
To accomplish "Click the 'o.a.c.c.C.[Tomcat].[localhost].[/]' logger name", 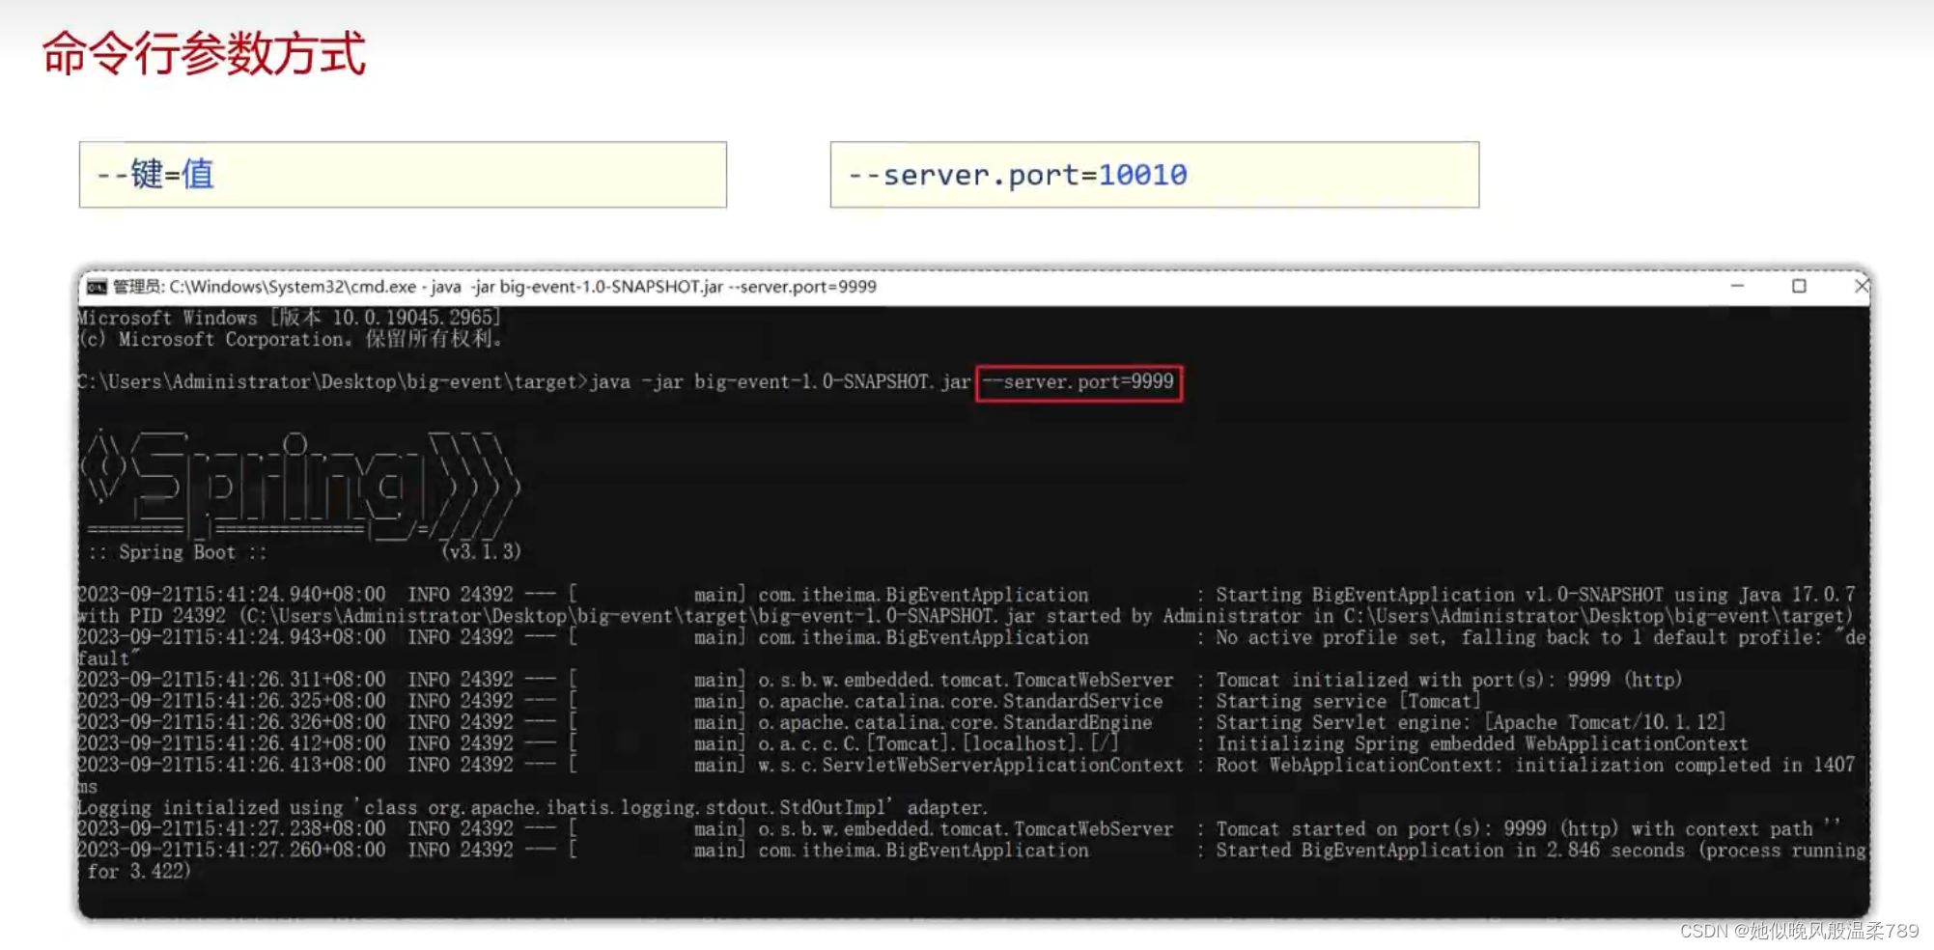I will 939,743.
